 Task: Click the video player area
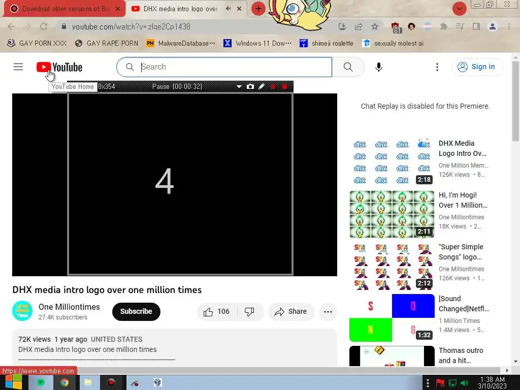coord(175,185)
